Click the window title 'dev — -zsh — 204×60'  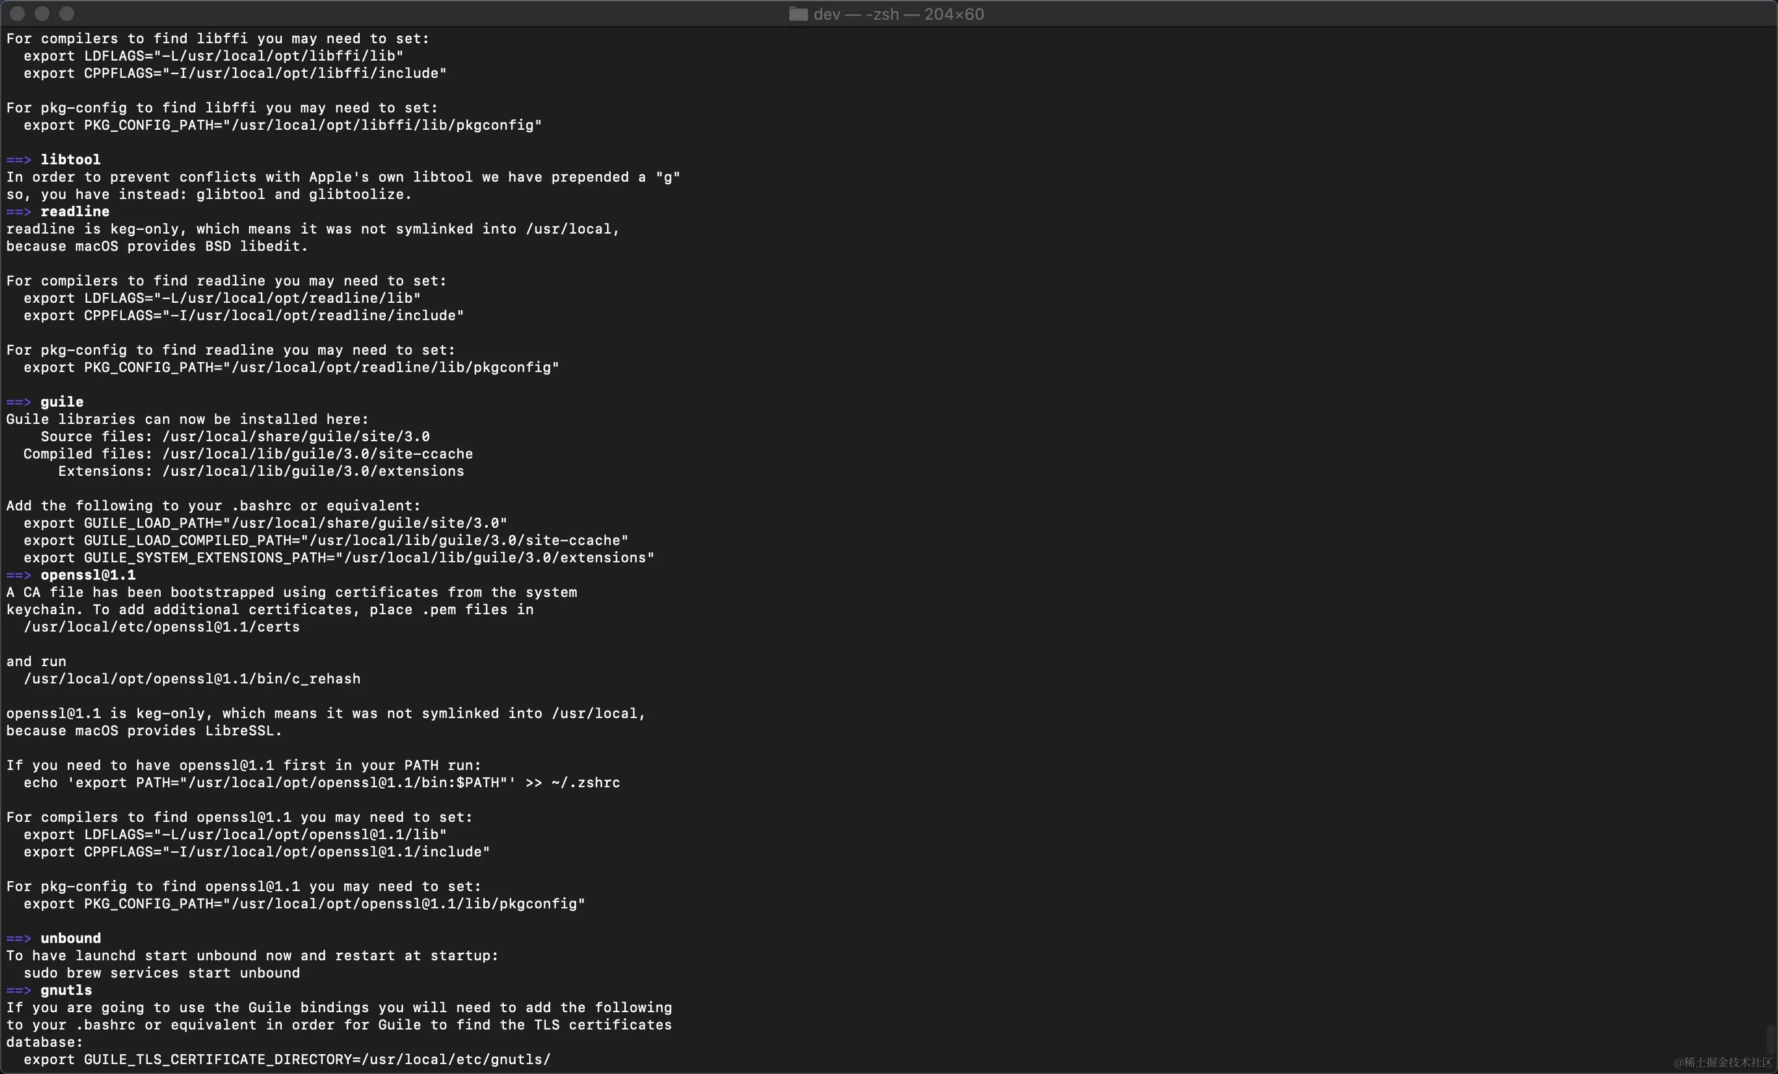(898, 14)
